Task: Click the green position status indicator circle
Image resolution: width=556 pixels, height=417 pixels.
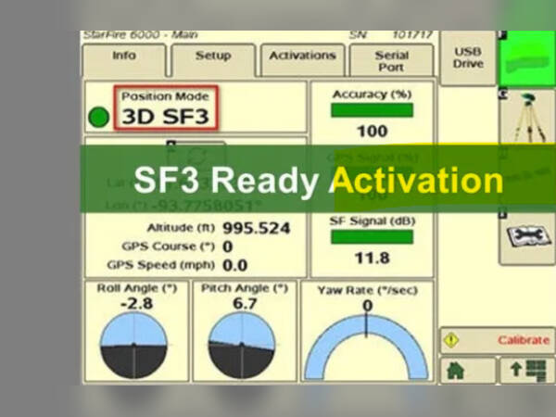Action: tap(98, 117)
